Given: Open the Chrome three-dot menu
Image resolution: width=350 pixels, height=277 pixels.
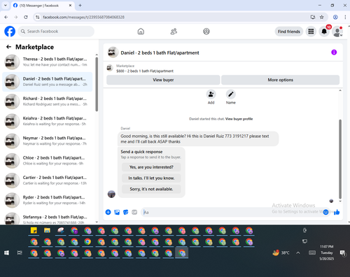Looking at the screenshot, I should coord(345,17).
